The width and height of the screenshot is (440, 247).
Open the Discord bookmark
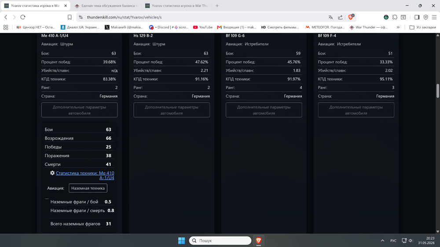[x=169, y=27]
